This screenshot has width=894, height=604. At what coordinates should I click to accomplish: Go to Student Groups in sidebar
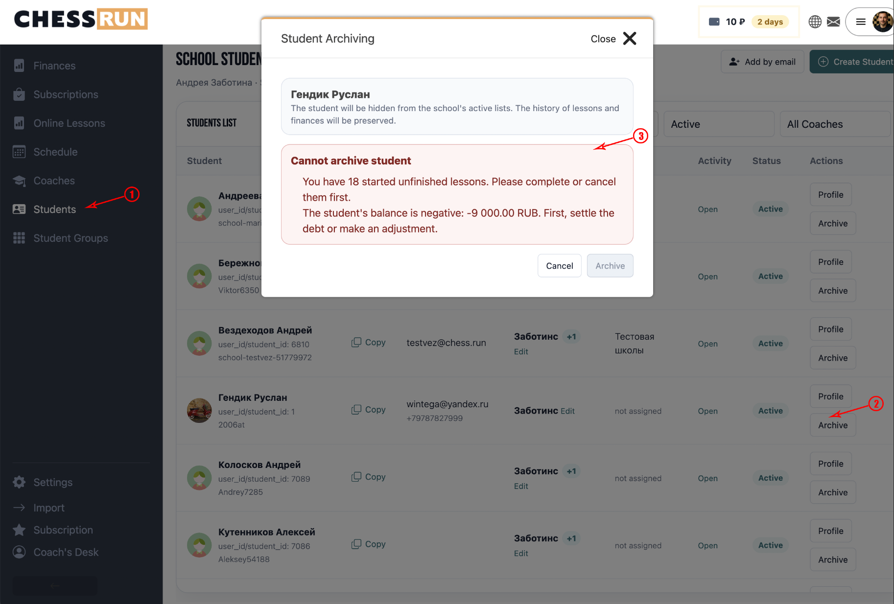[x=71, y=238]
